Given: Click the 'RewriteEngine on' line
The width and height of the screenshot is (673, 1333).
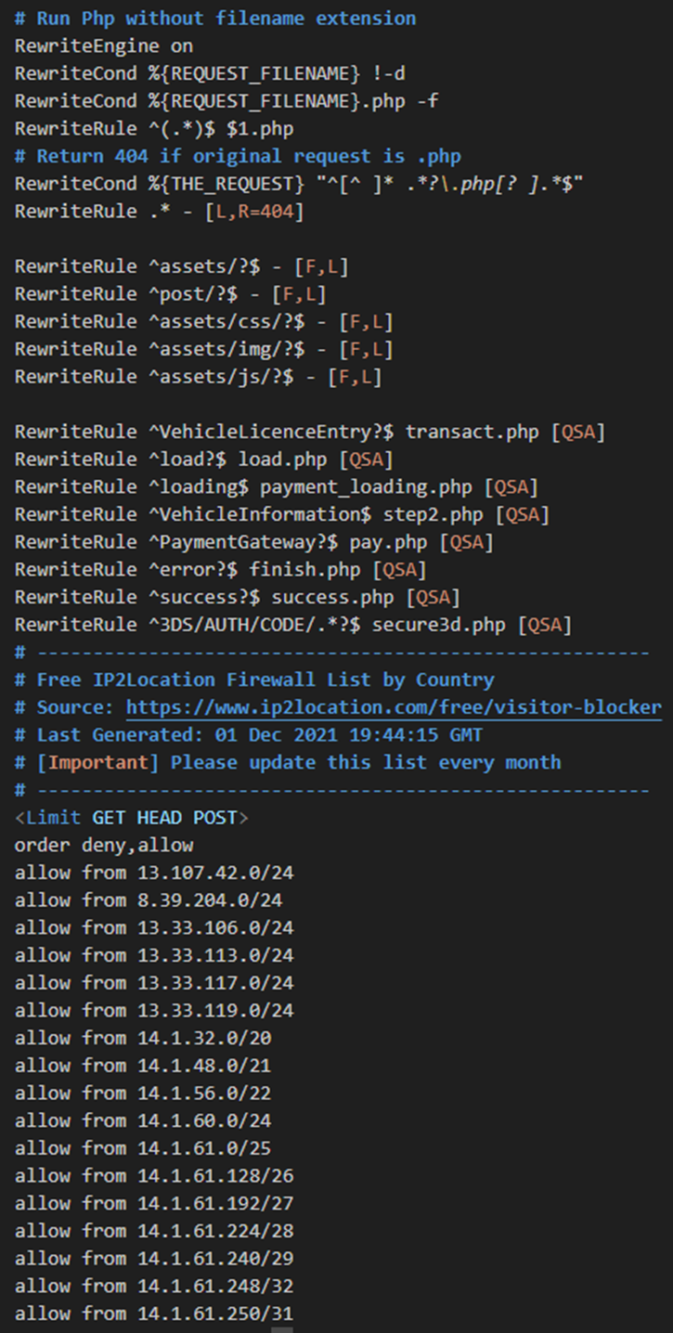Looking at the screenshot, I should 104,45.
